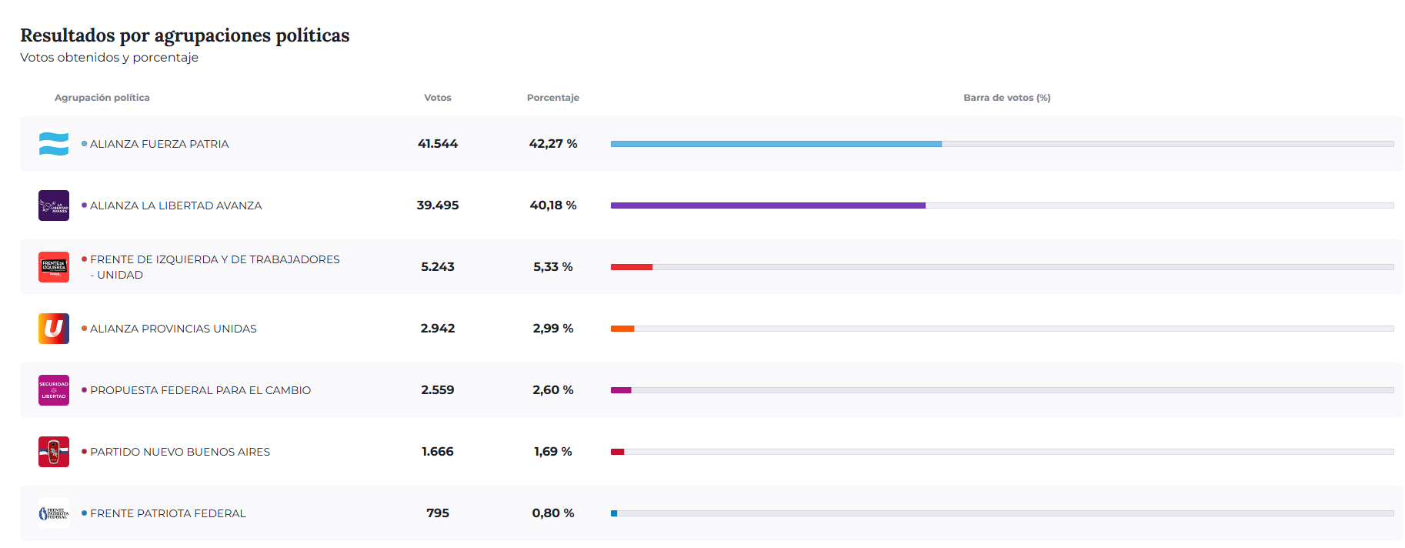Click the Porcentaje column header
The width and height of the screenshot is (1405, 548).
(552, 98)
